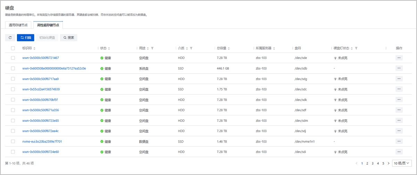
Task: Sort by the 硬盘灯状态 column sort arrows
Action: 352,48
